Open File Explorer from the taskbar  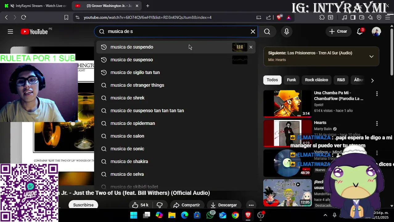172,215
